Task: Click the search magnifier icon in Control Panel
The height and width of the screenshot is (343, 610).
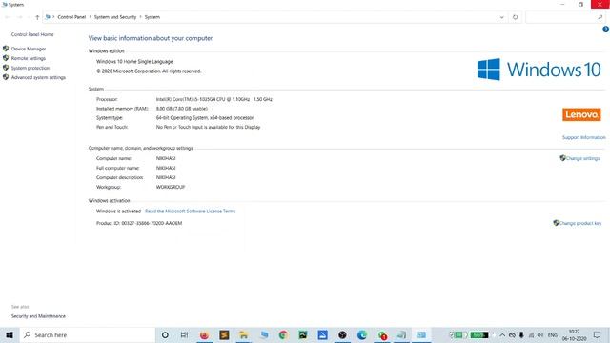Action: pos(600,17)
